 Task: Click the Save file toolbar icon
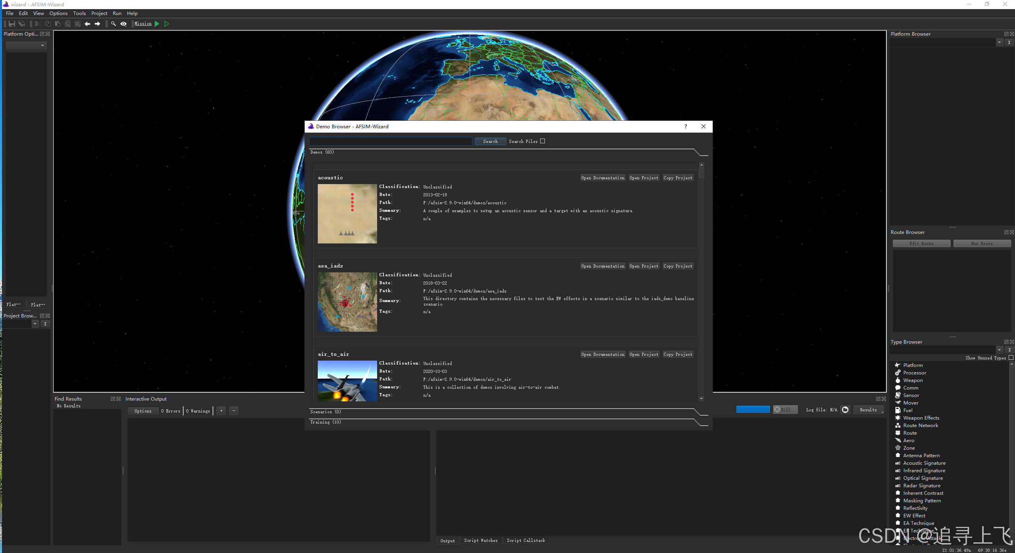pyautogui.click(x=12, y=24)
